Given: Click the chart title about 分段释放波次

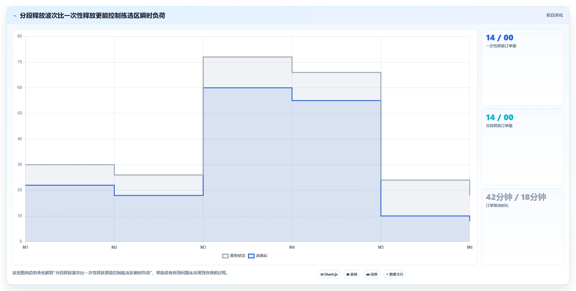Looking at the screenshot, I should (x=92, y=15).
